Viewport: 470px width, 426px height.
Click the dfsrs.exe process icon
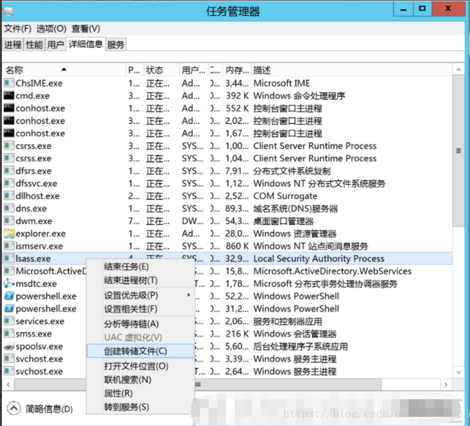pos(9,171)
